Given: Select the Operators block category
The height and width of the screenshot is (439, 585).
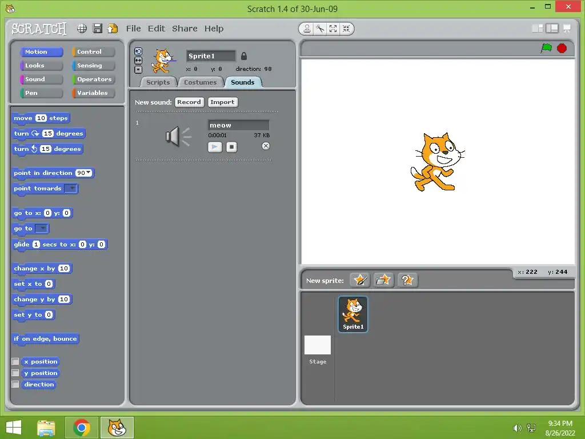Looking at the screenshot, I should coord(94,79).
